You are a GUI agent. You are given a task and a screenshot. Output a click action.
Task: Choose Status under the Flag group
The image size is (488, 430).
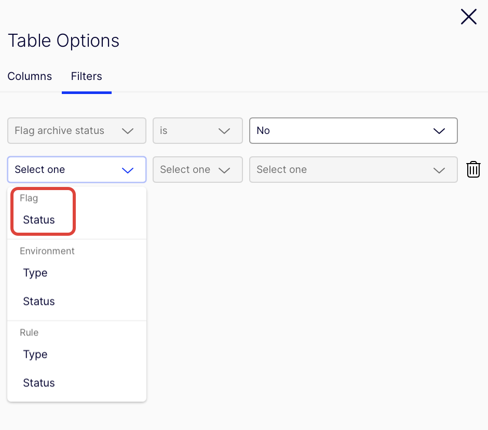click(39, 220)
